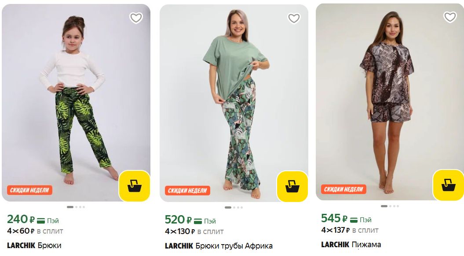Click СКИДКИ НЕДЕЛИ badge on pajama photo
This screenshot has height=256, width=464.
pyautogui.click(x=343, y=189)
